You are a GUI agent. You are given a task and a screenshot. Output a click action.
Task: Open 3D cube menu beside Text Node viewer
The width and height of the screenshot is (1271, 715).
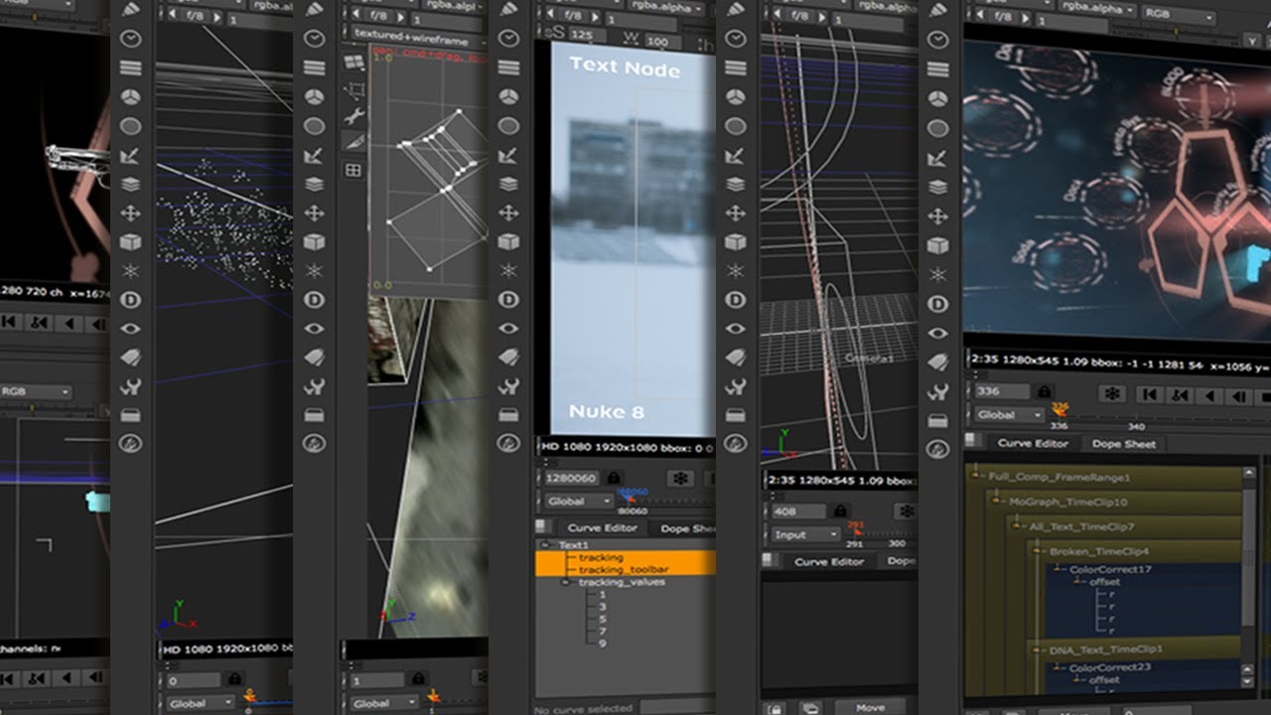508,242
